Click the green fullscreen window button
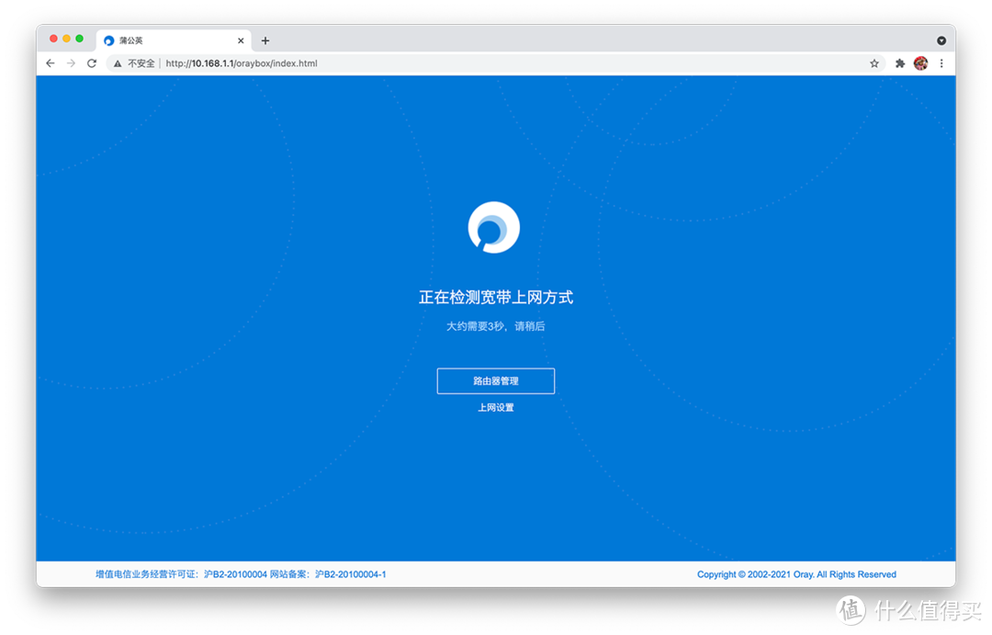The width and height of the screenshot is (992, 635). pos(80,39)
